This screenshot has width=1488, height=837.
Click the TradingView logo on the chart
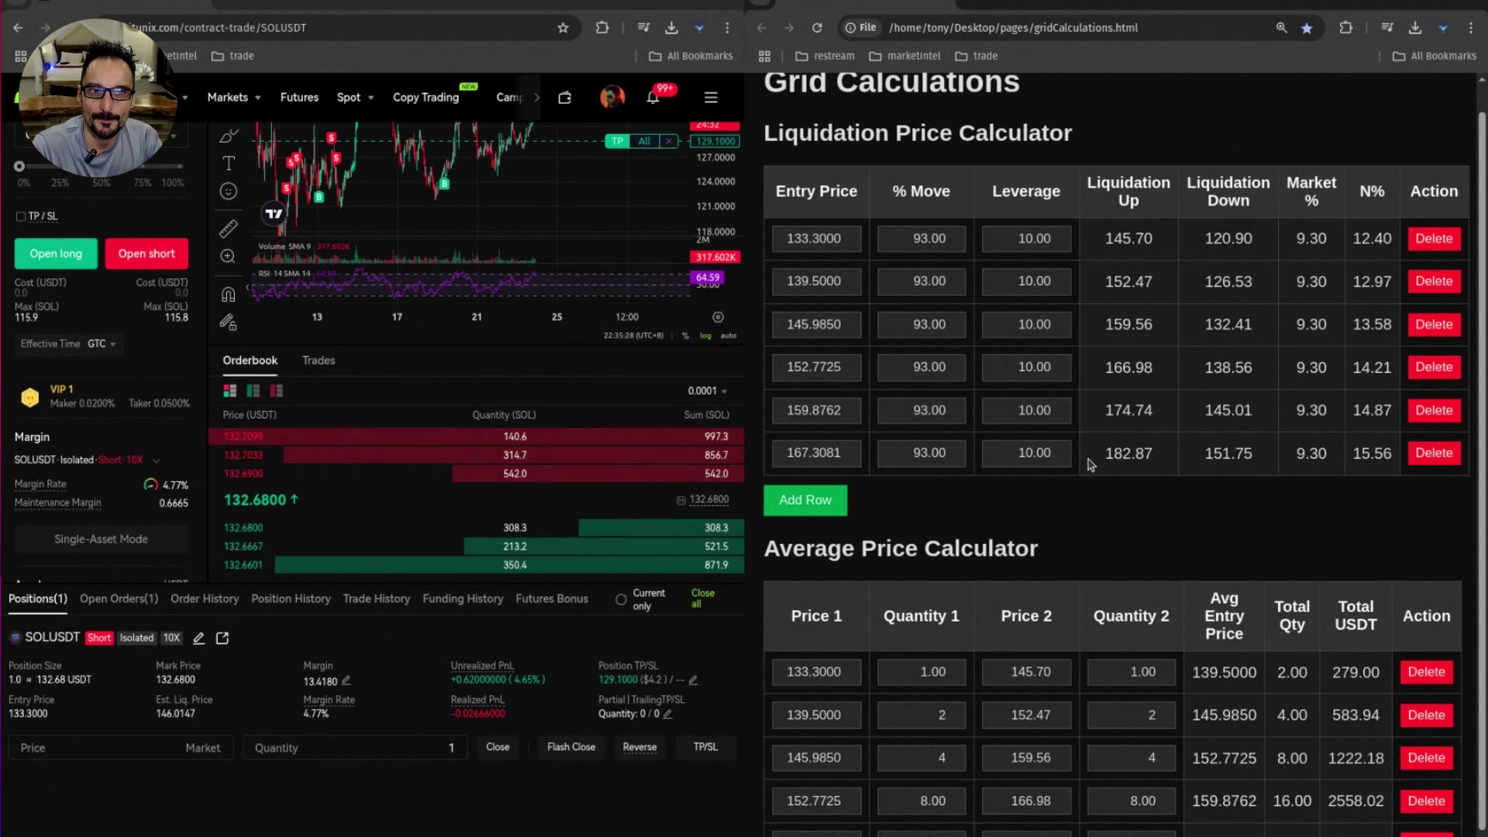pos(273,213)
